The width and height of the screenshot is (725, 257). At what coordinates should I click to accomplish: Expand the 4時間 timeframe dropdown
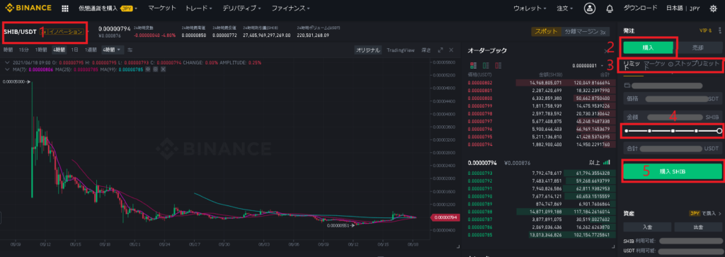pyautogui.click(x=113, y=50)
